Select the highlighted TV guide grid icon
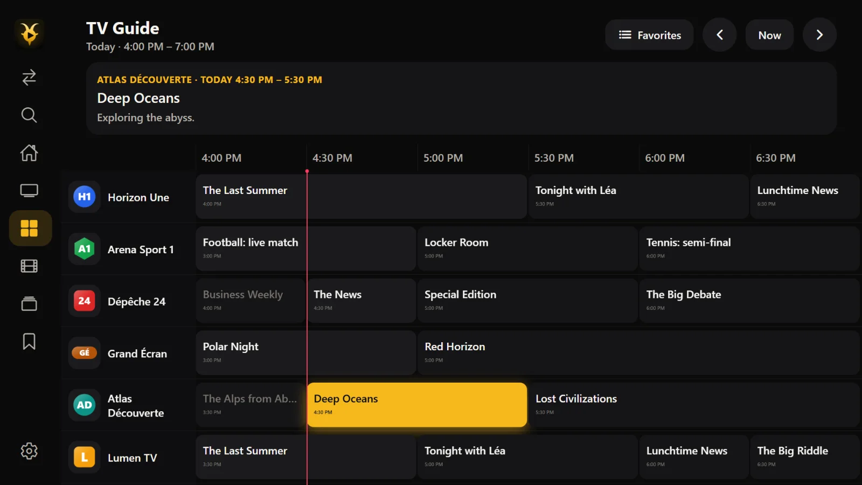862x485 pixels. pyautogui.click(x=30, y=228)
